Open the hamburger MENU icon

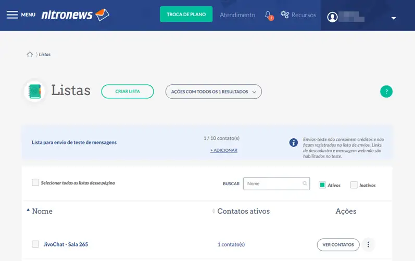click(x=12, y=15)
